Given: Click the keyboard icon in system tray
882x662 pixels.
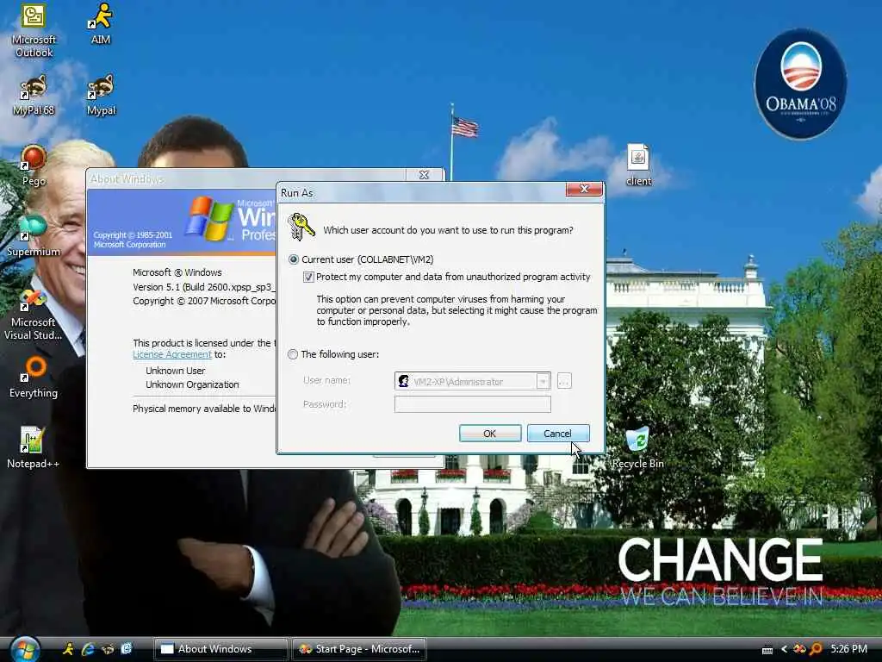Looking at the screenshot, I should 767,650.
